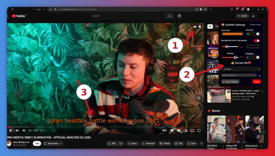Zoom out with browser minus button

33,9
